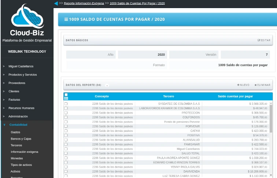277x178 pixels.
Task: Open the hamburger menu icon beside report title
Action: pyautogui.click(x=66, y=19)
